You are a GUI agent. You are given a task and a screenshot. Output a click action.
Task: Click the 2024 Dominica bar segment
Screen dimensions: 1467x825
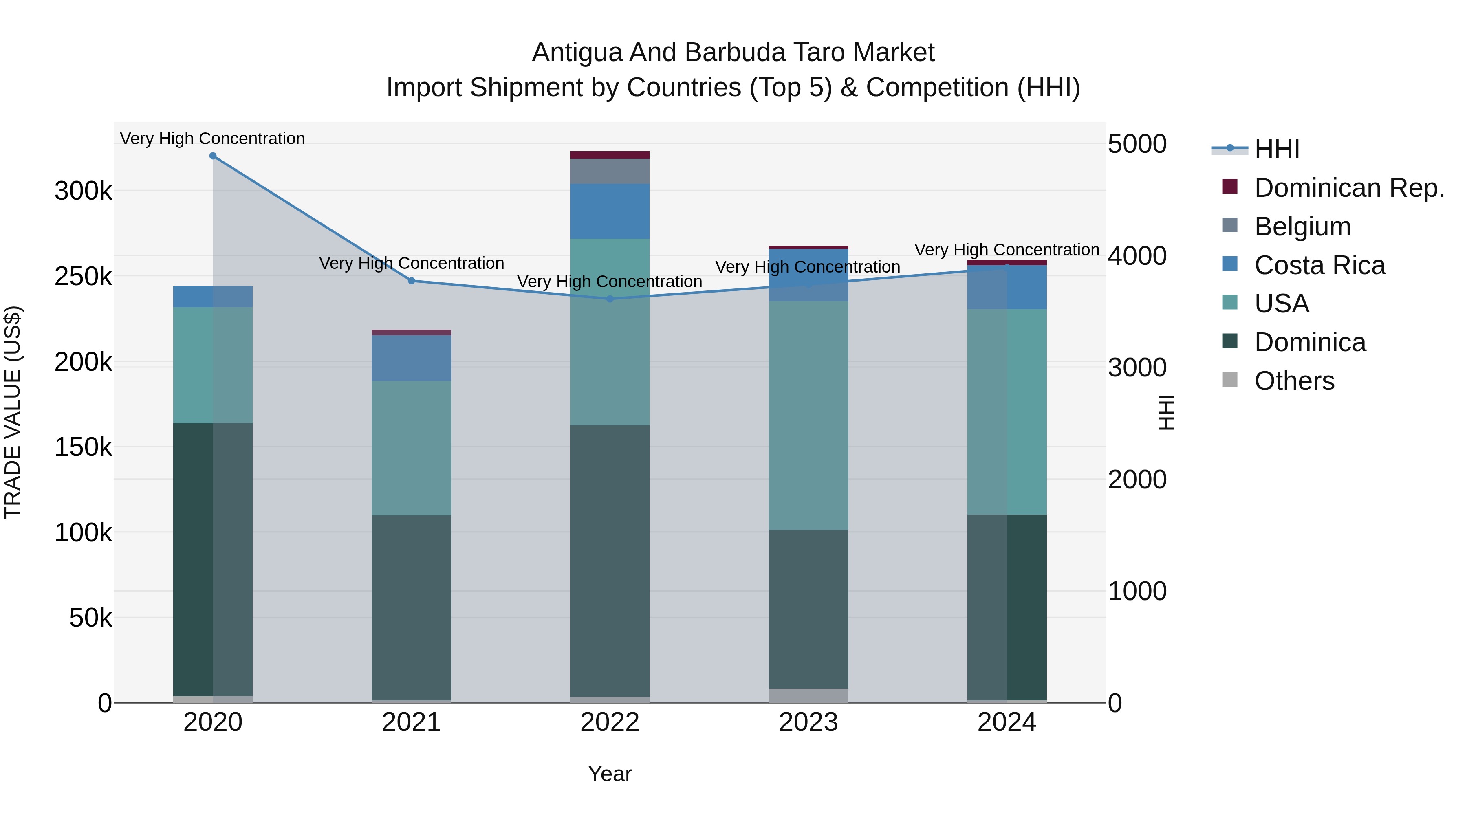1007,607
